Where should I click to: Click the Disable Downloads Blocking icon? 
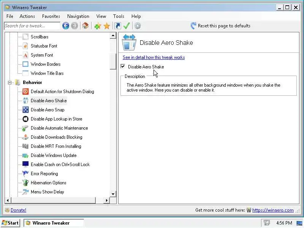25,137
